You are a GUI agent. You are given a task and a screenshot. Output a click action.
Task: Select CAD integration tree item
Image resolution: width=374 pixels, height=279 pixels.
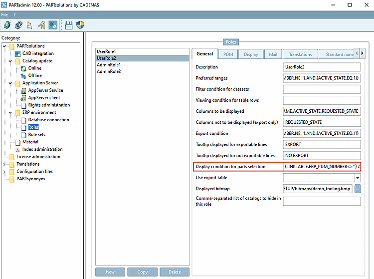(x=38, y=53)
